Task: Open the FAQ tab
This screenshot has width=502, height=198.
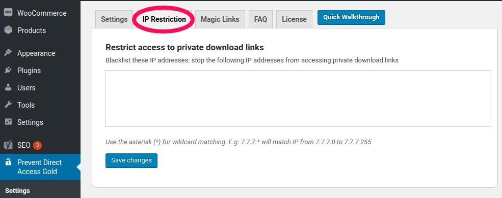Action: tap(260, 19)
